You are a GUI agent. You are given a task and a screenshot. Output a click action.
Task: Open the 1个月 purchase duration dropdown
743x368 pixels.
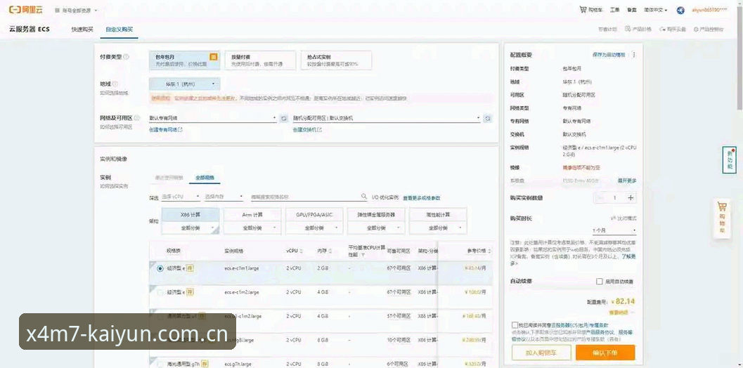(x=614, y=230)
